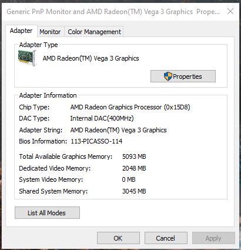This screenshot has width=241, height=250.
Task: Click the Dedicated Video Memory 2048 MB value
Action: [134, 168]
